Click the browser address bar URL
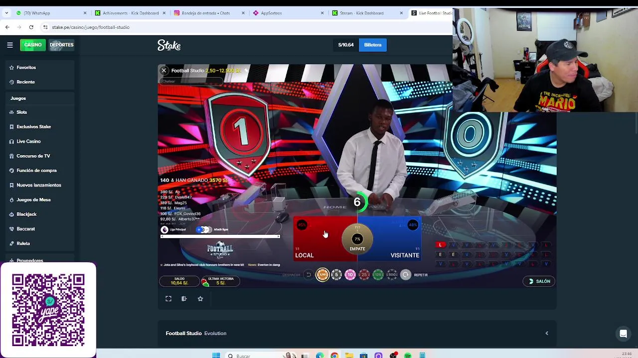 point(91,27)
